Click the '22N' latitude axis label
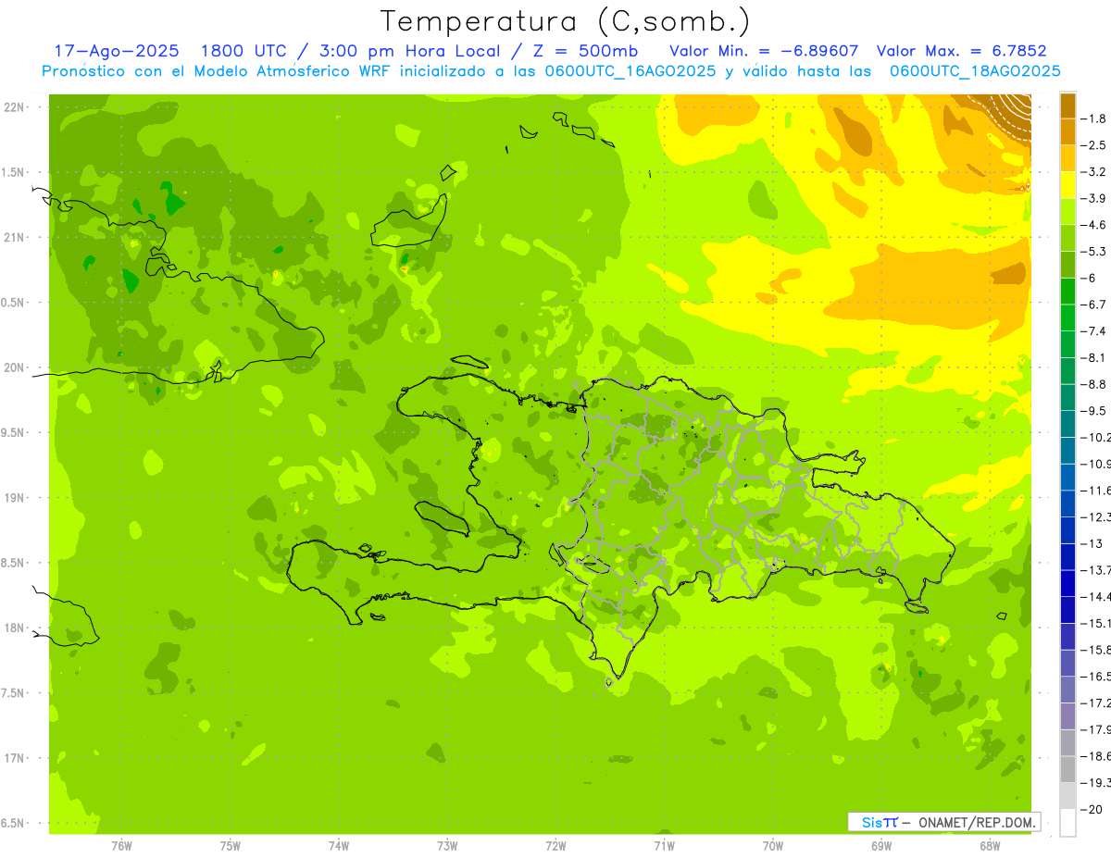Image resolution: width=1111 pixels, height=858 pixels. pyautogui.click(x=13, y=107)
